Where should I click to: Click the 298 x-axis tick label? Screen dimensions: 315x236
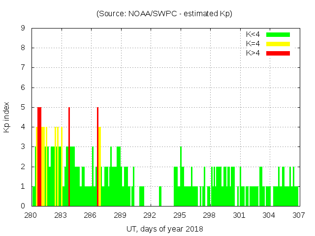coord(209,215)
